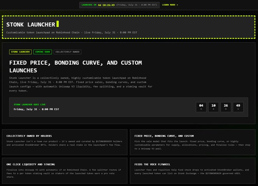This screenshot has height=186, width=258.
Task: Click the Stonk Launcher description paragraph
Action: click(x=80, y=84)
